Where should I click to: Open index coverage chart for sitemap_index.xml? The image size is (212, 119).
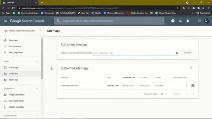[x=193, y=86]
